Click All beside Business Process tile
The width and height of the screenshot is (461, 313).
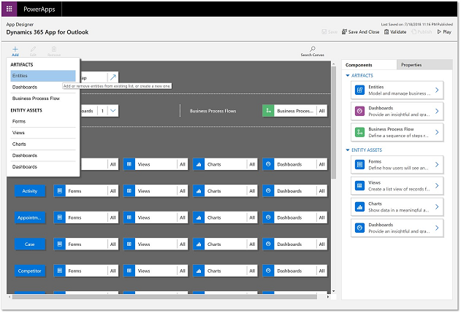tap(322, 111)
